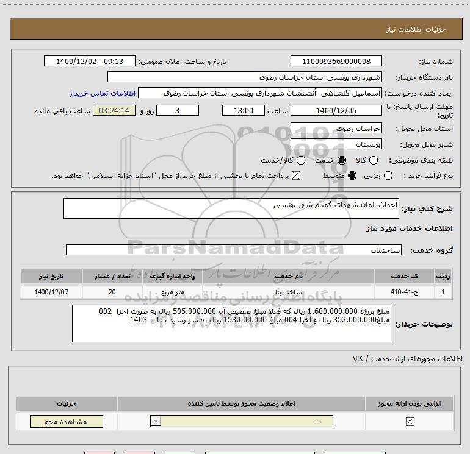The height and width of the screenshot is (454, 470).
Task: Click service code cell ج-41-410
Action: (404, 292)
